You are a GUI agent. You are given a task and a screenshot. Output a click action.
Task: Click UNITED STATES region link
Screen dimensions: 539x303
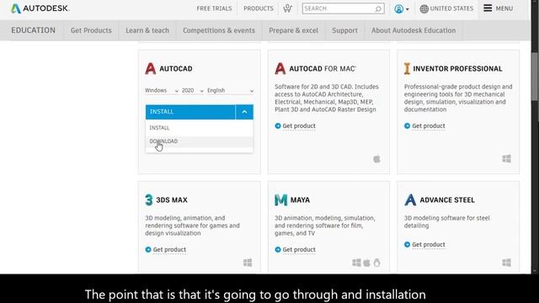tap(451, 8)
